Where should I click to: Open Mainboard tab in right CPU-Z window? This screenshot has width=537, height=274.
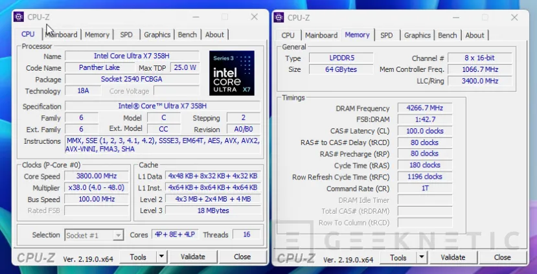321,35
